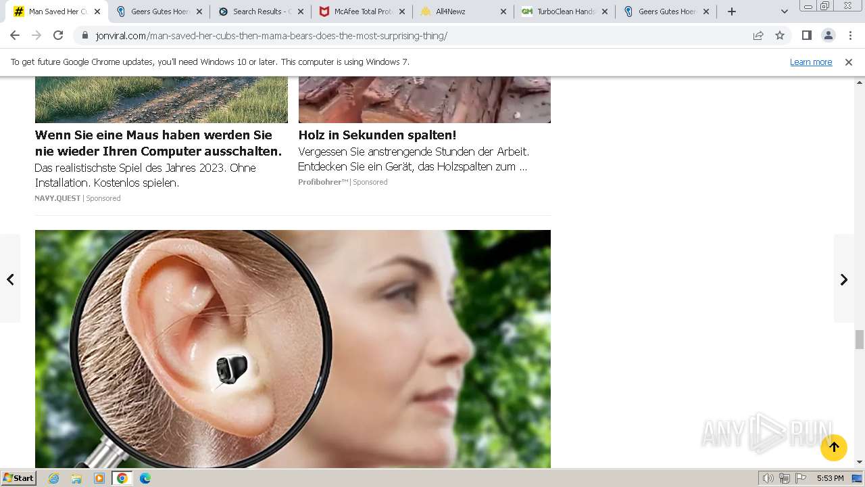Open Holz in Sekunden spalten ad headline
This screenshot has width=865, height=487.
tap(377, 135)
